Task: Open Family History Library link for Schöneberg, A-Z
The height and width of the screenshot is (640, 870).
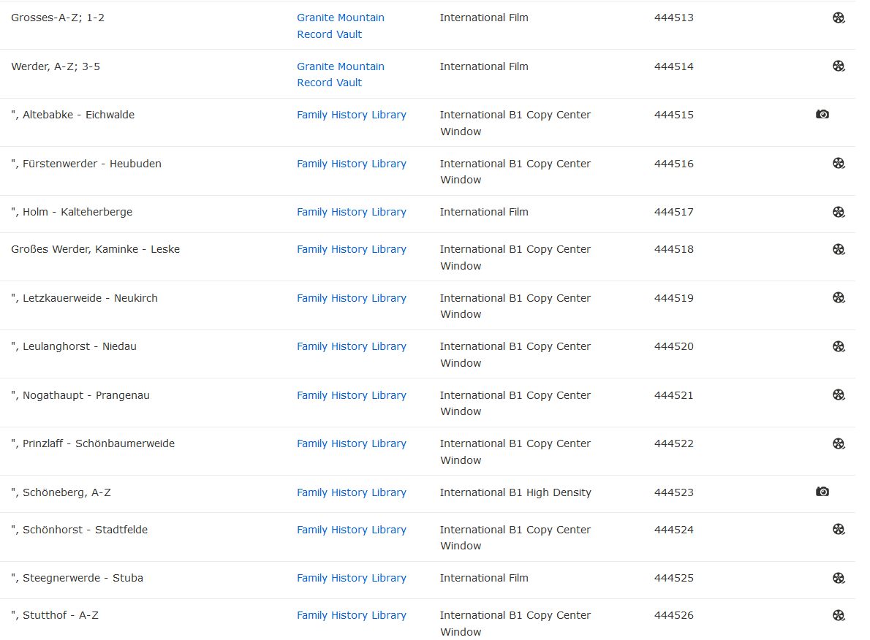Action: 351,492
